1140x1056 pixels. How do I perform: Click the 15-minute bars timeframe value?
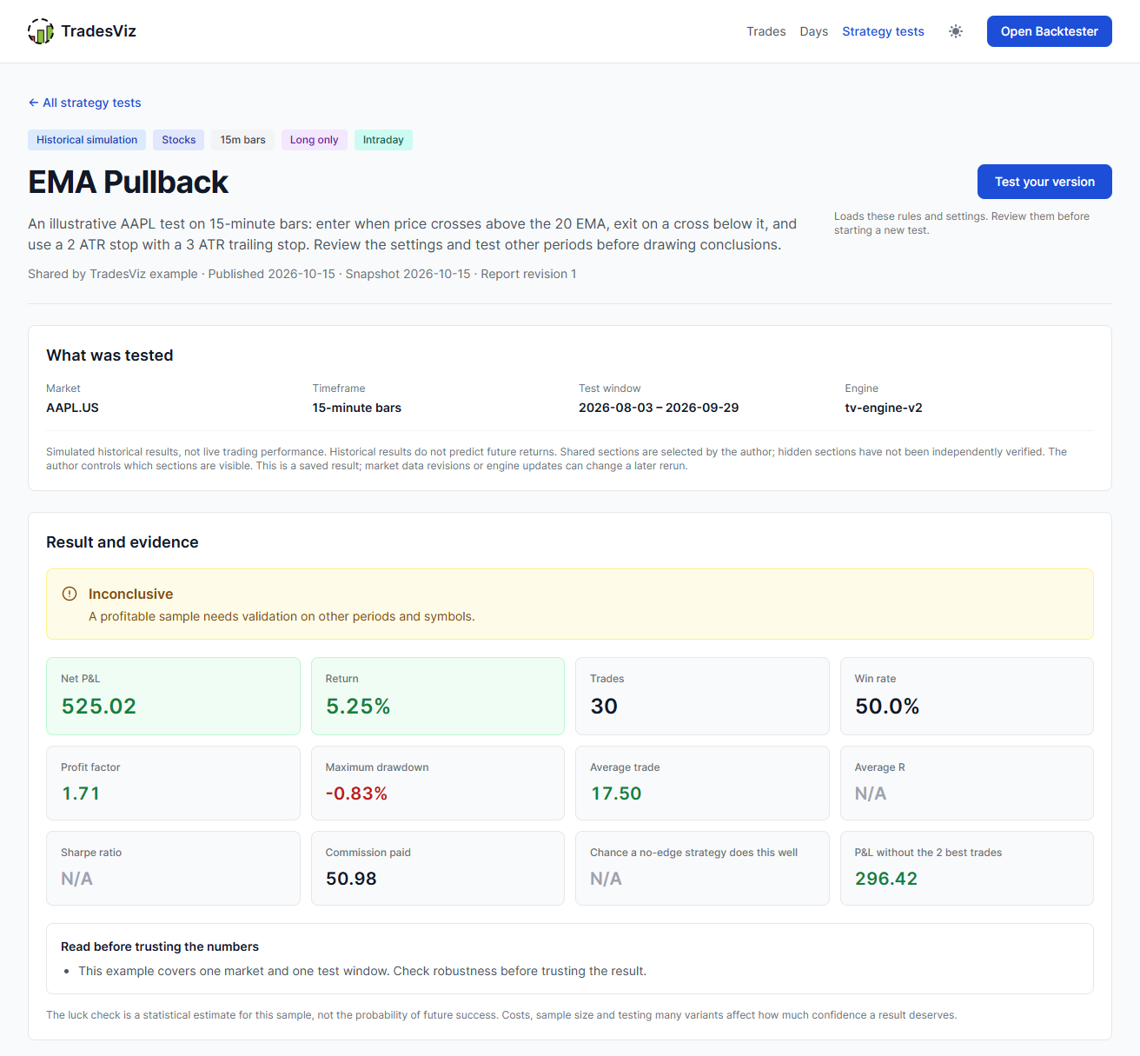(357, 408)
